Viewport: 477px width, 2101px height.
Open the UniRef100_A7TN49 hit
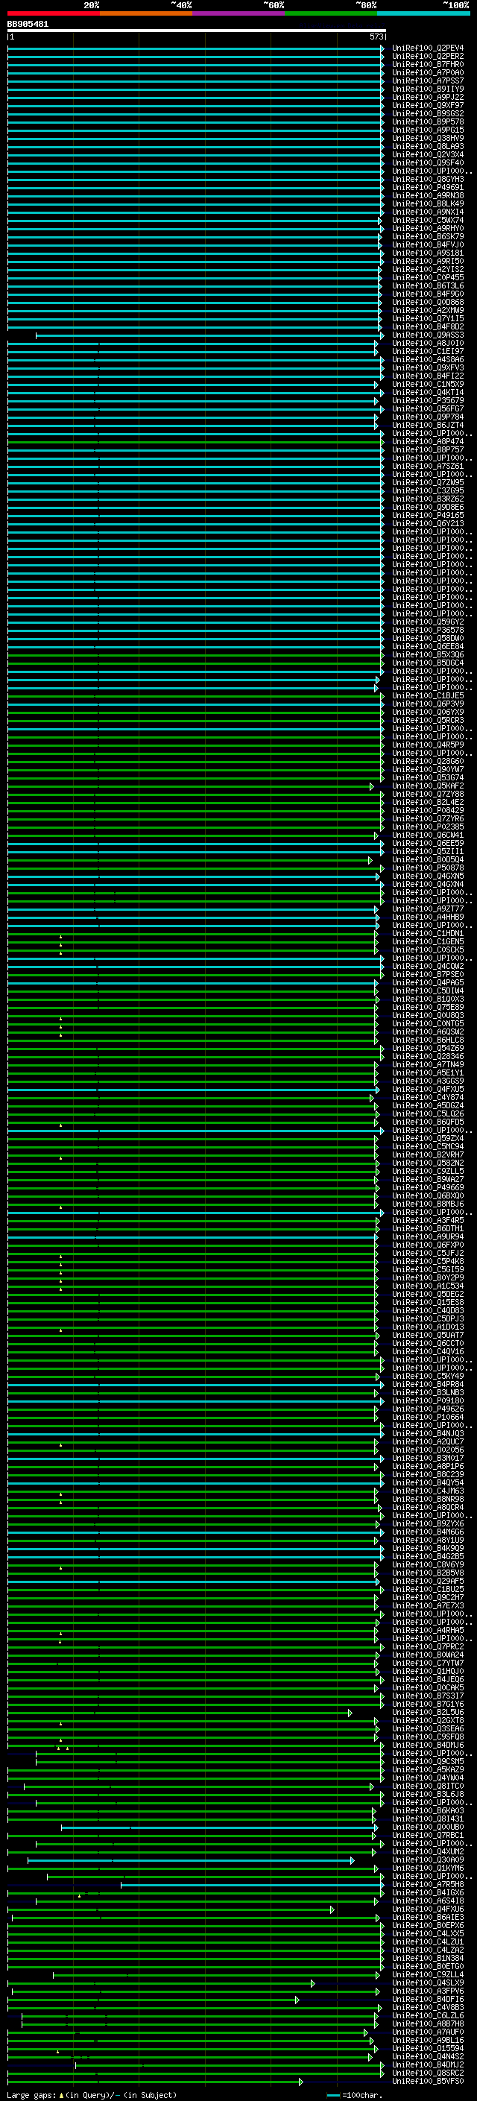click(428, 1064)
